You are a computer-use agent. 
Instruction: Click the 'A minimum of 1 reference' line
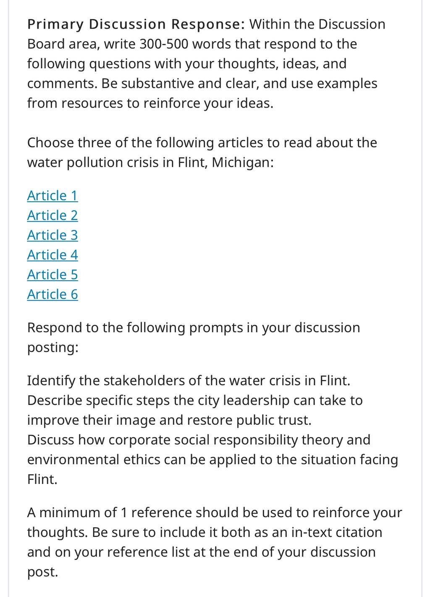point(215,513)
